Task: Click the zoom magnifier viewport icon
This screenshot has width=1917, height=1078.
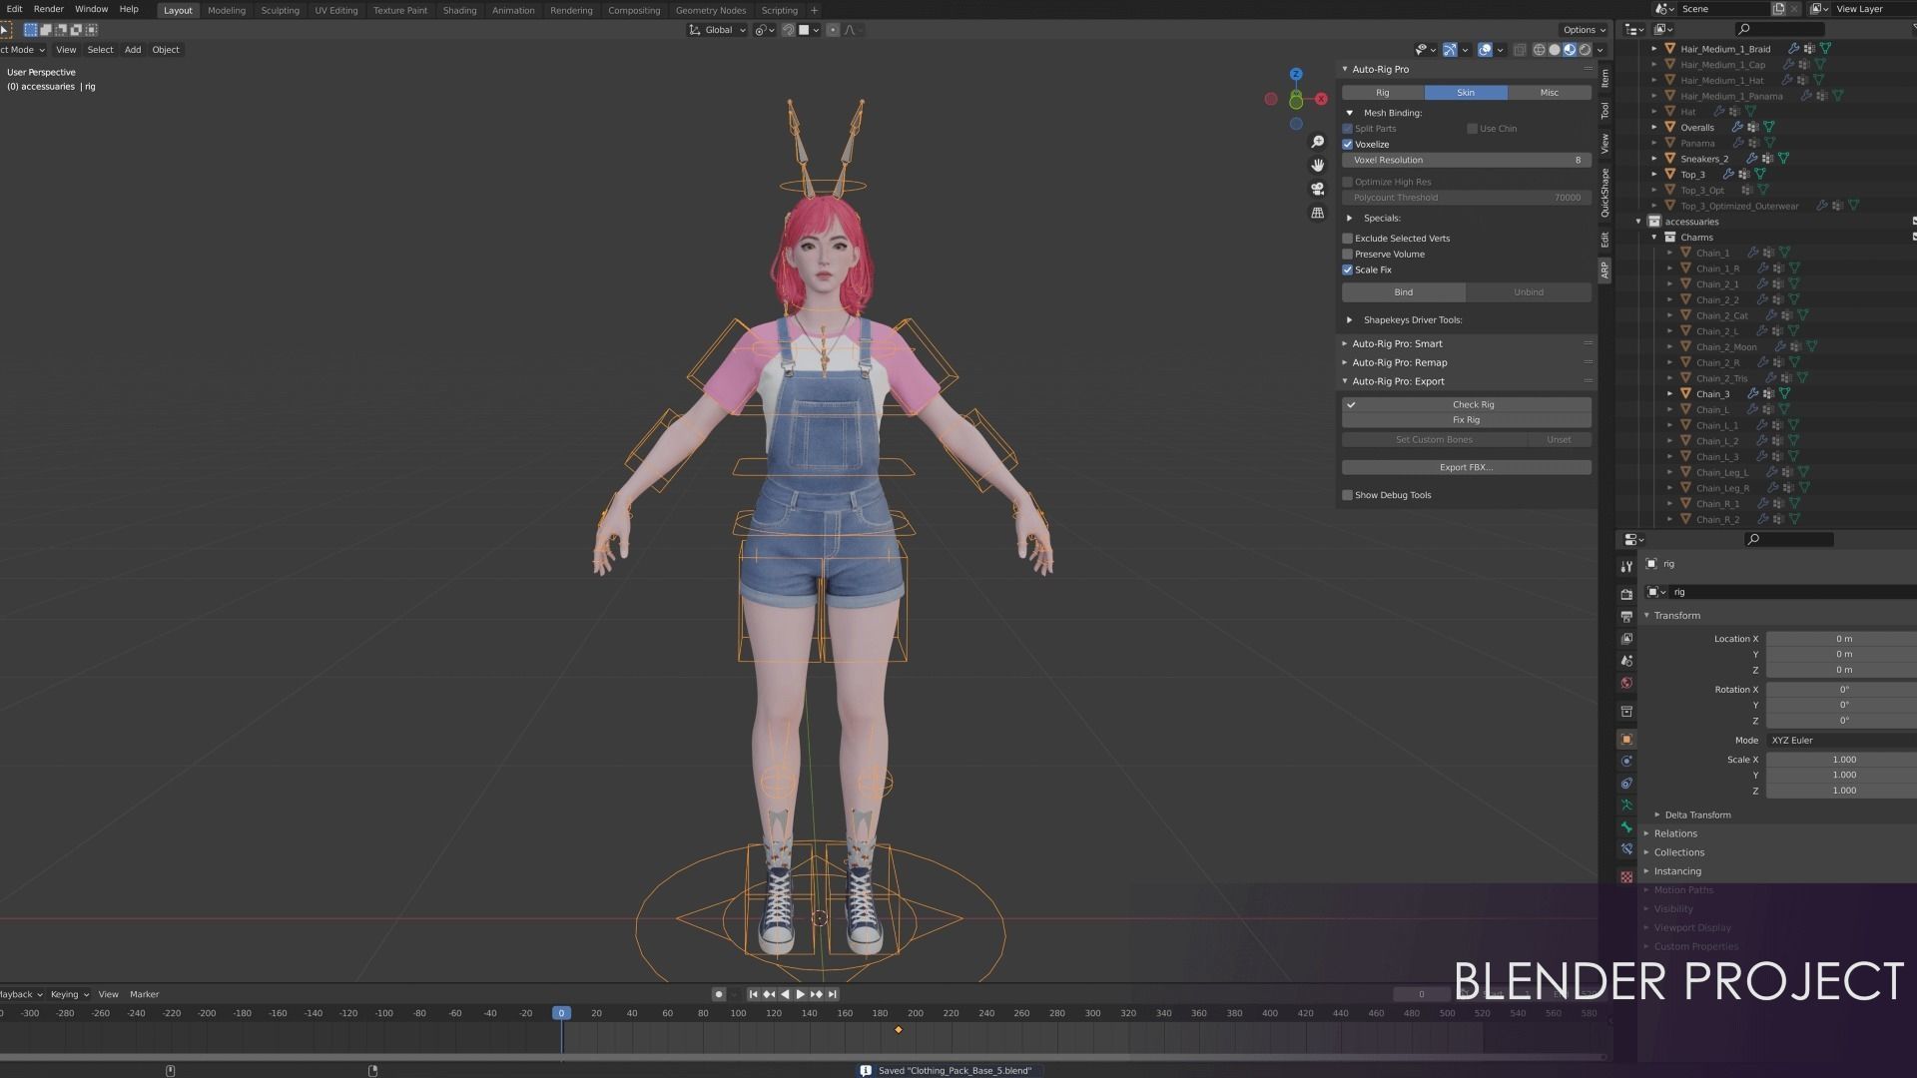Action: pos(1318,142)
